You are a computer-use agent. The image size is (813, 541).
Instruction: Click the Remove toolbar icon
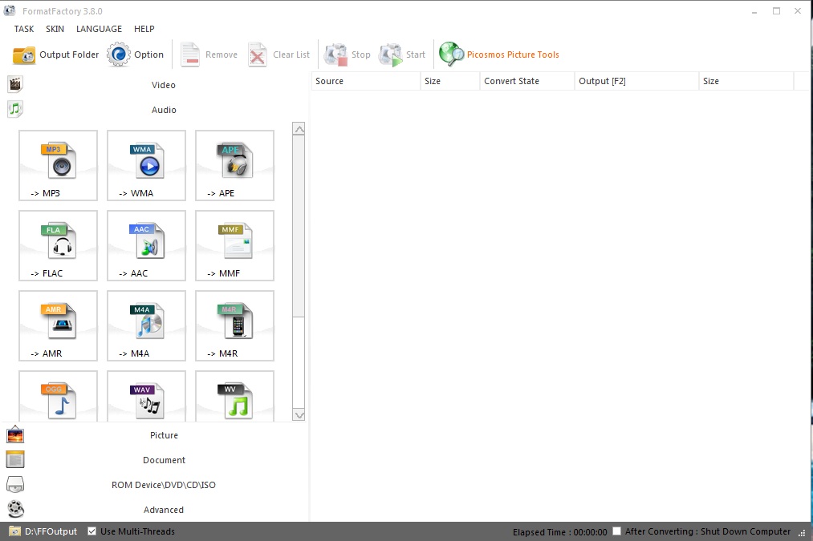tap(189, 55)
